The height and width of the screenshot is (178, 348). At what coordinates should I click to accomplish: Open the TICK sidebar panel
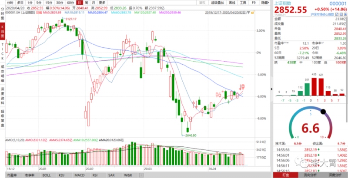coord(3,51)
